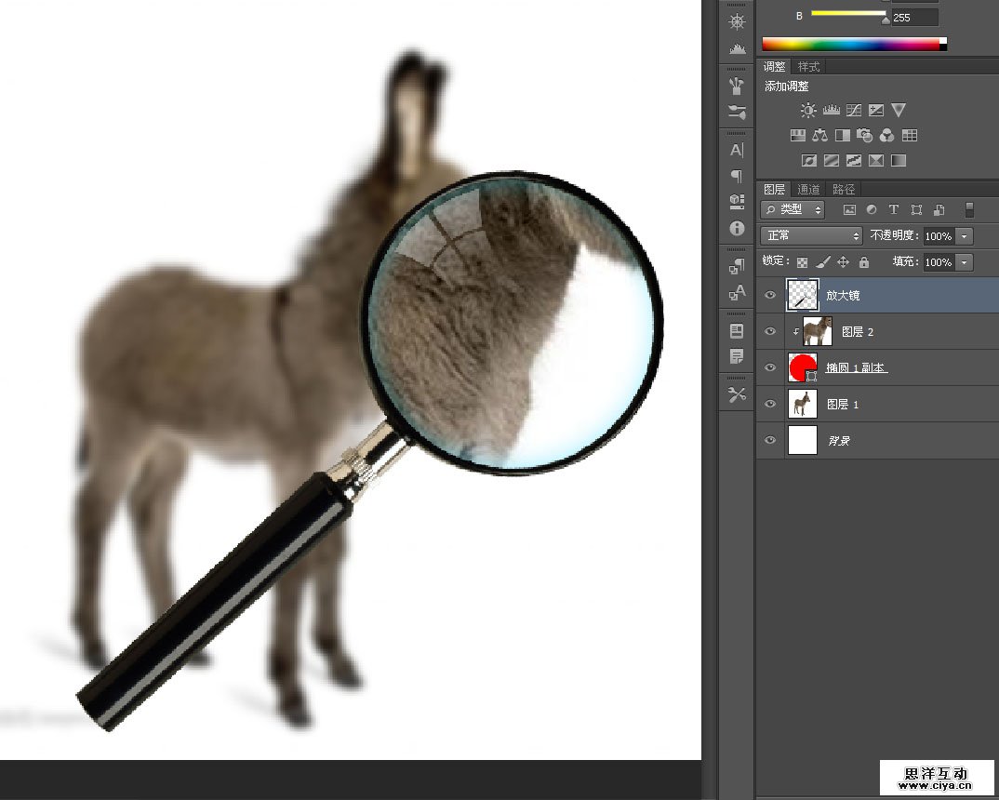The height and width of the screenshot is (800, 999).
Task: Click the lock all padlock icon
Action: point(864,262)
